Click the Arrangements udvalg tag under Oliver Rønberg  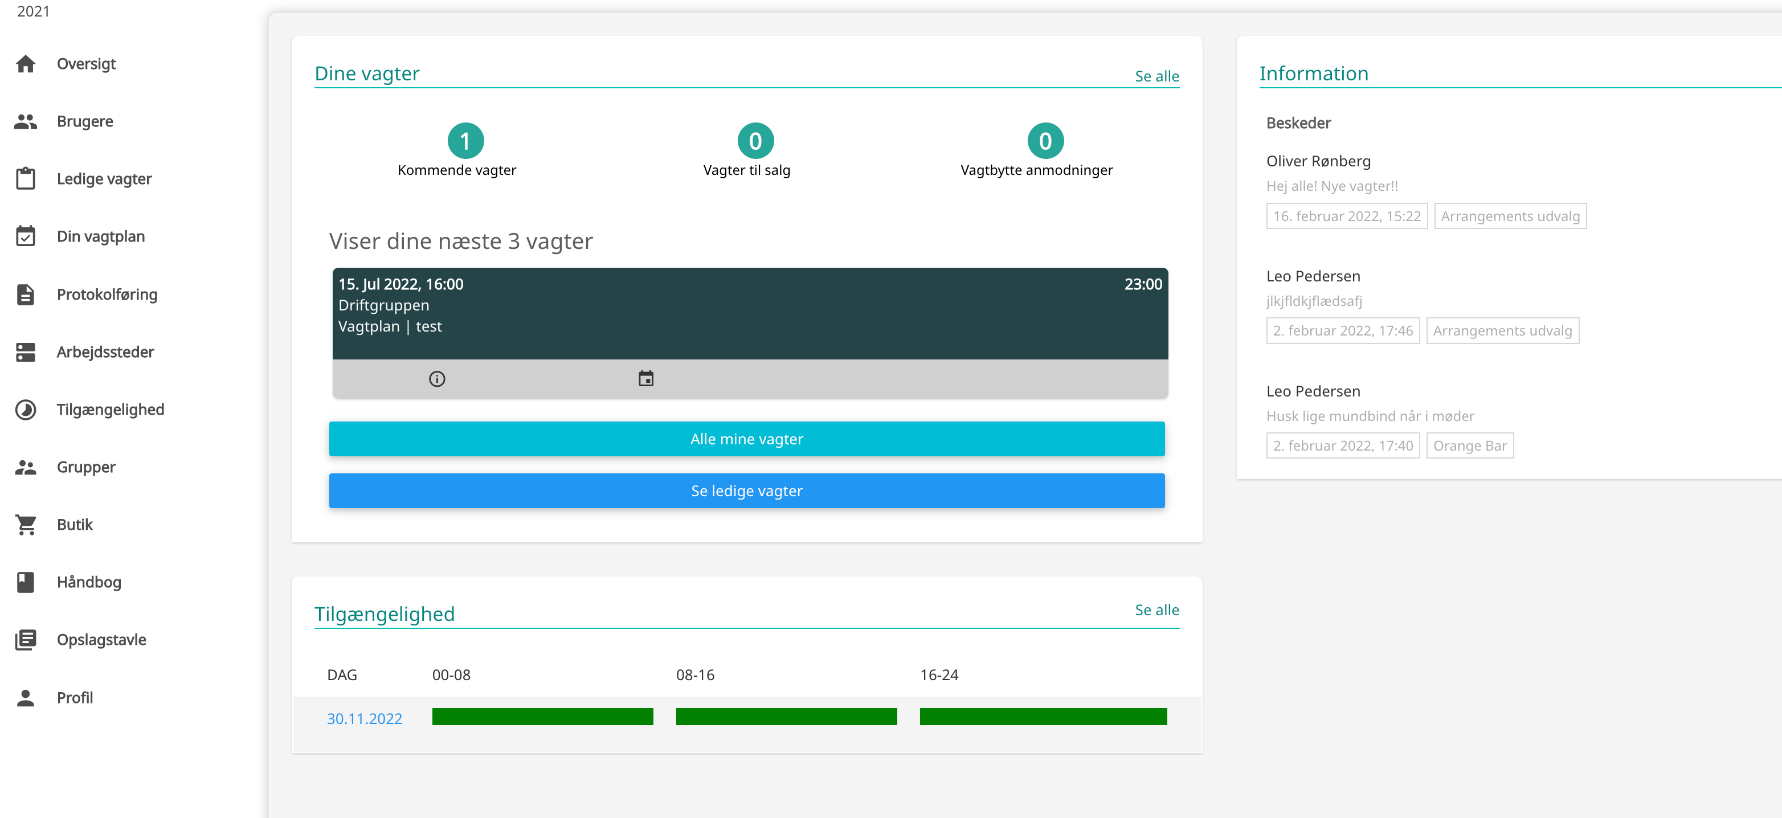tap(1510, 216)
